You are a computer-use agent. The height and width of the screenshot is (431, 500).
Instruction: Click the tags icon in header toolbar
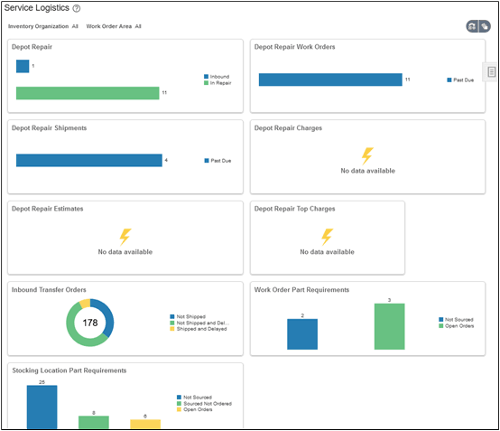[485, 26]
